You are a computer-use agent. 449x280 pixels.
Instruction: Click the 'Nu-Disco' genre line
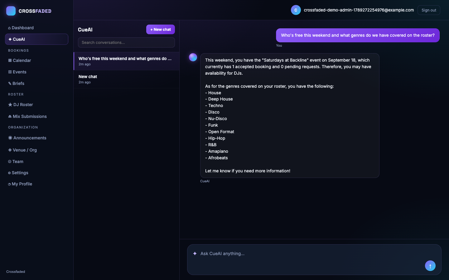(216, 119)
